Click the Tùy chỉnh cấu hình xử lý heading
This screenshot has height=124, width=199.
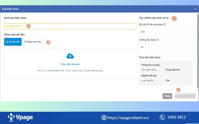pos(154,18)
